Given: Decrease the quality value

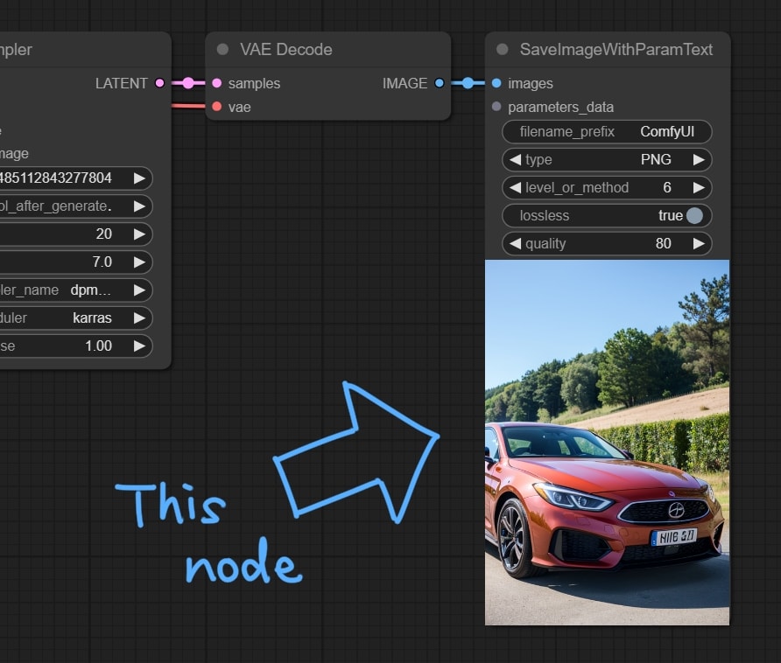Looking at the screenshot, I should [515, 243].
